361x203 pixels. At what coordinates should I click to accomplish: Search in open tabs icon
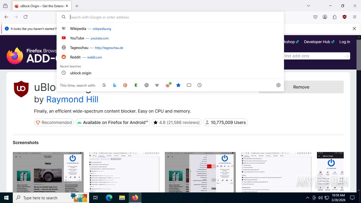pyautogui.click(x=189, y=85)
